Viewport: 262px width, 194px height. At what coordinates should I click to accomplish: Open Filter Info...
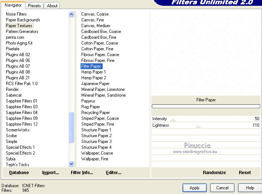(82, 173)
